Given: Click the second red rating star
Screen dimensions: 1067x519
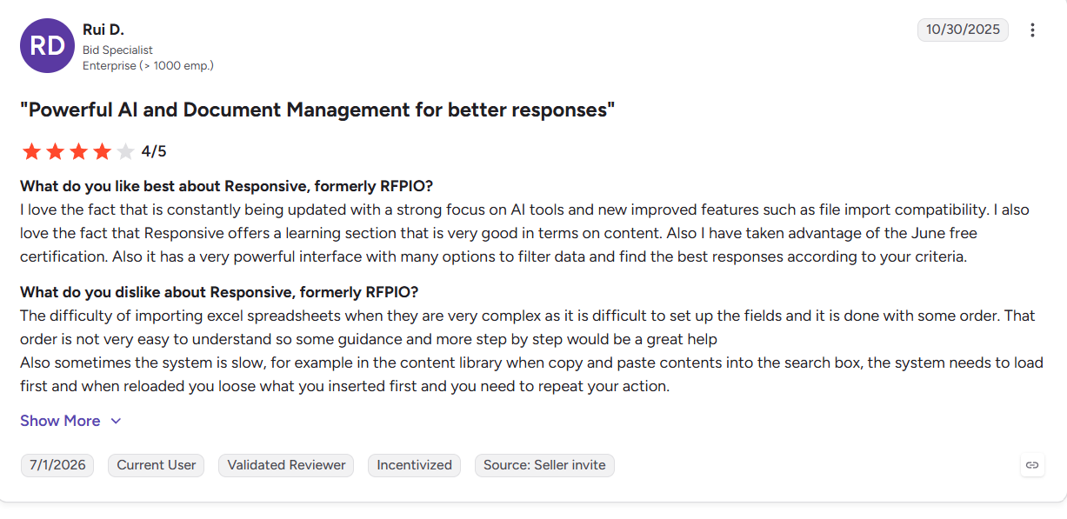Looking at the screenshot, I should click(x=56, y=152).
